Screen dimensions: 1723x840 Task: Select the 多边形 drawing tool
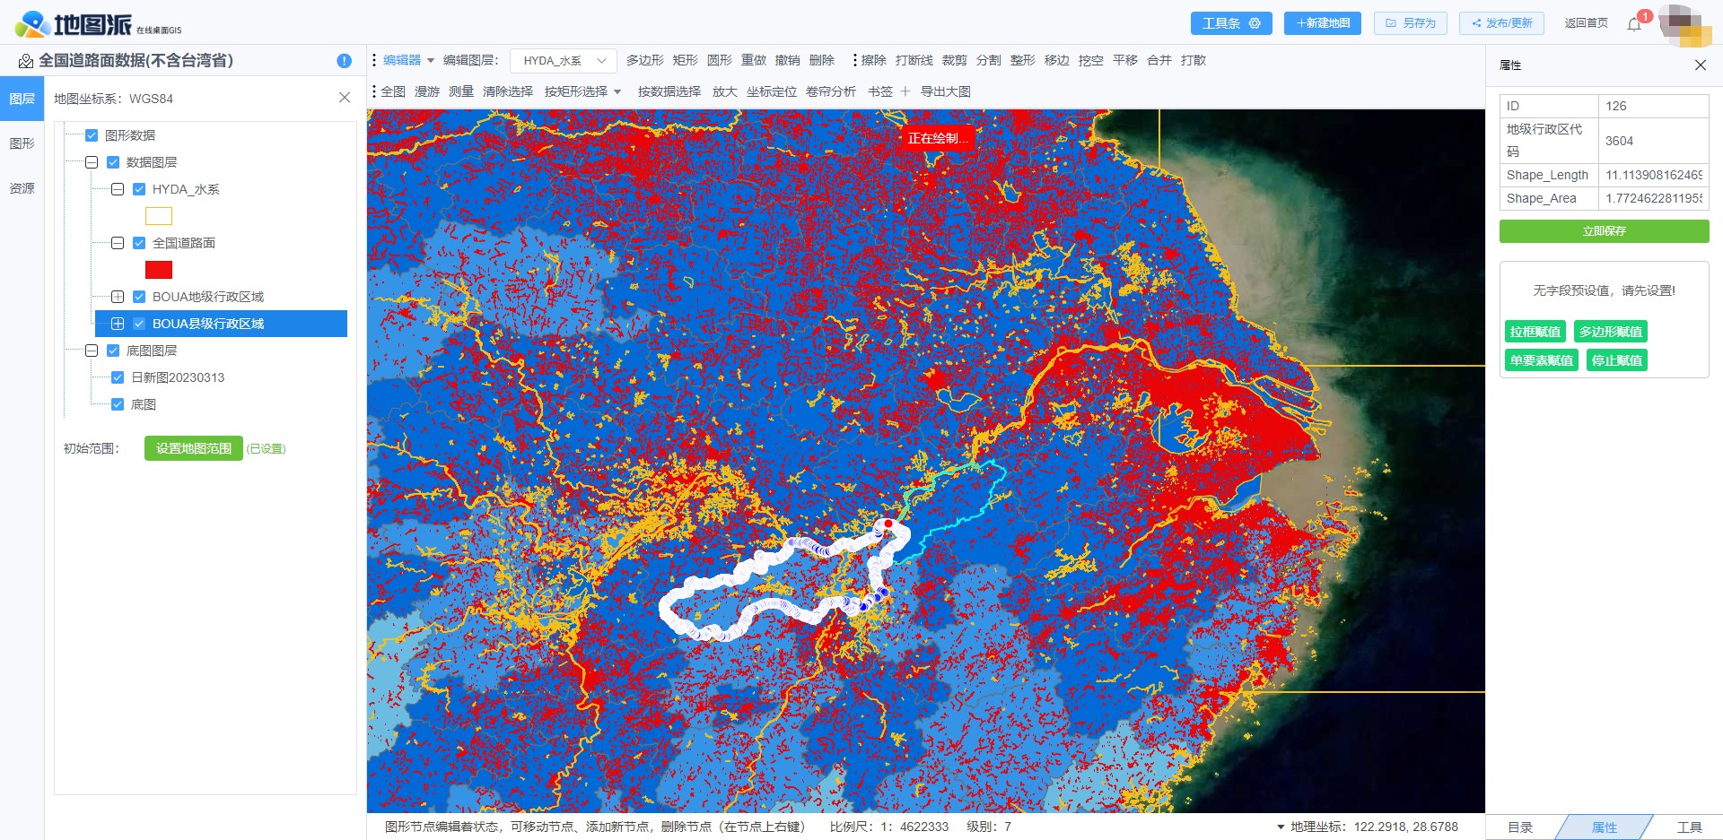tap(644, 60)
